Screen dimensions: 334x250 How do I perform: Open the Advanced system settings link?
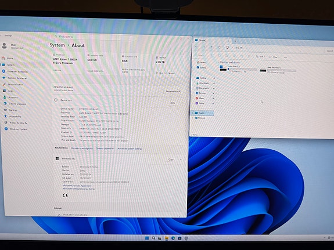click(130, 148)
